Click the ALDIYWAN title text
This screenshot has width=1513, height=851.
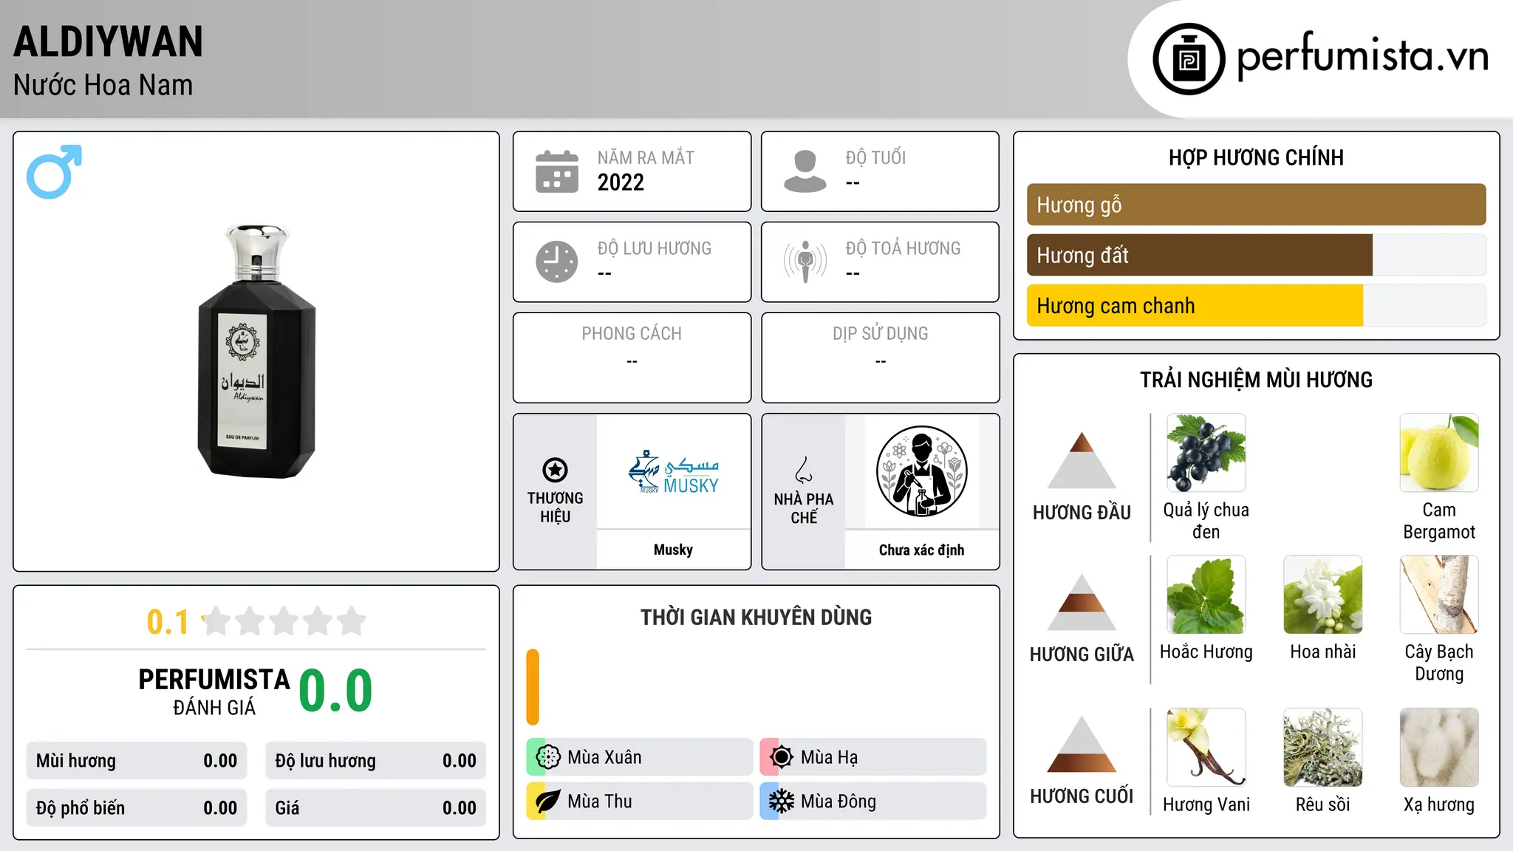click(x=108, y=41)
